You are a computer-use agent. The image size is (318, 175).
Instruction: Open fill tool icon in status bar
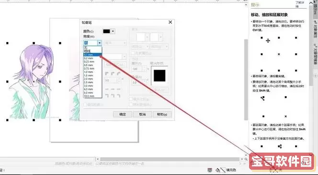tap(217, 170)
